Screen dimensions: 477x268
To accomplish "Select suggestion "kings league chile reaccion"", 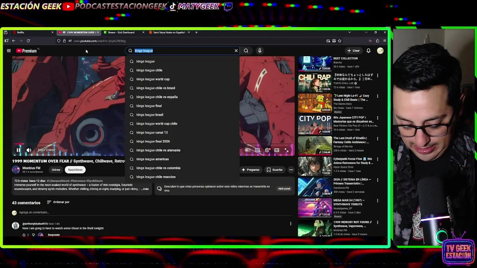I will pos(183,177).
